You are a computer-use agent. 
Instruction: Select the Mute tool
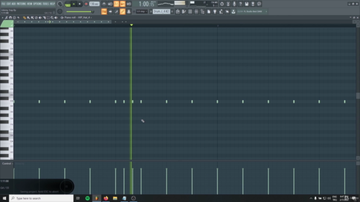[x=40, y=17]
